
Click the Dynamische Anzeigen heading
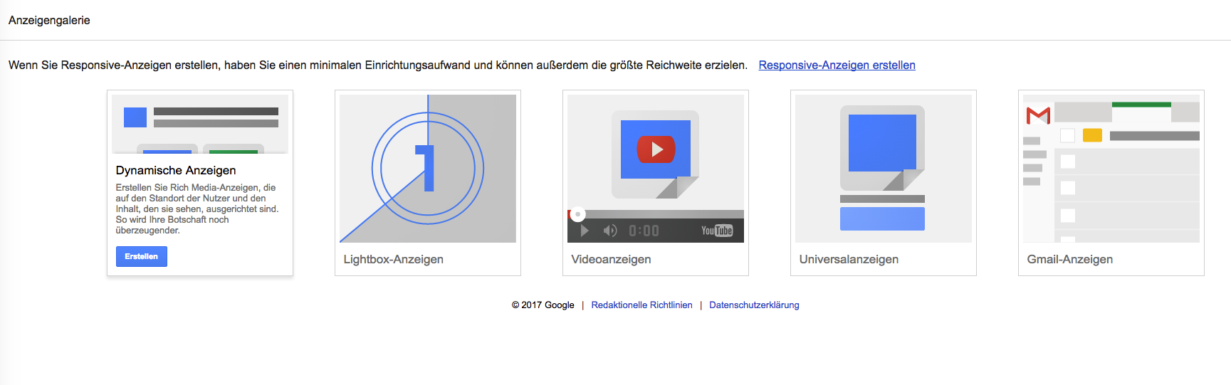click(x=176, y=170)
